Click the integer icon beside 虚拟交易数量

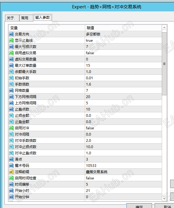pyautogui.click(x=11, y=59)
